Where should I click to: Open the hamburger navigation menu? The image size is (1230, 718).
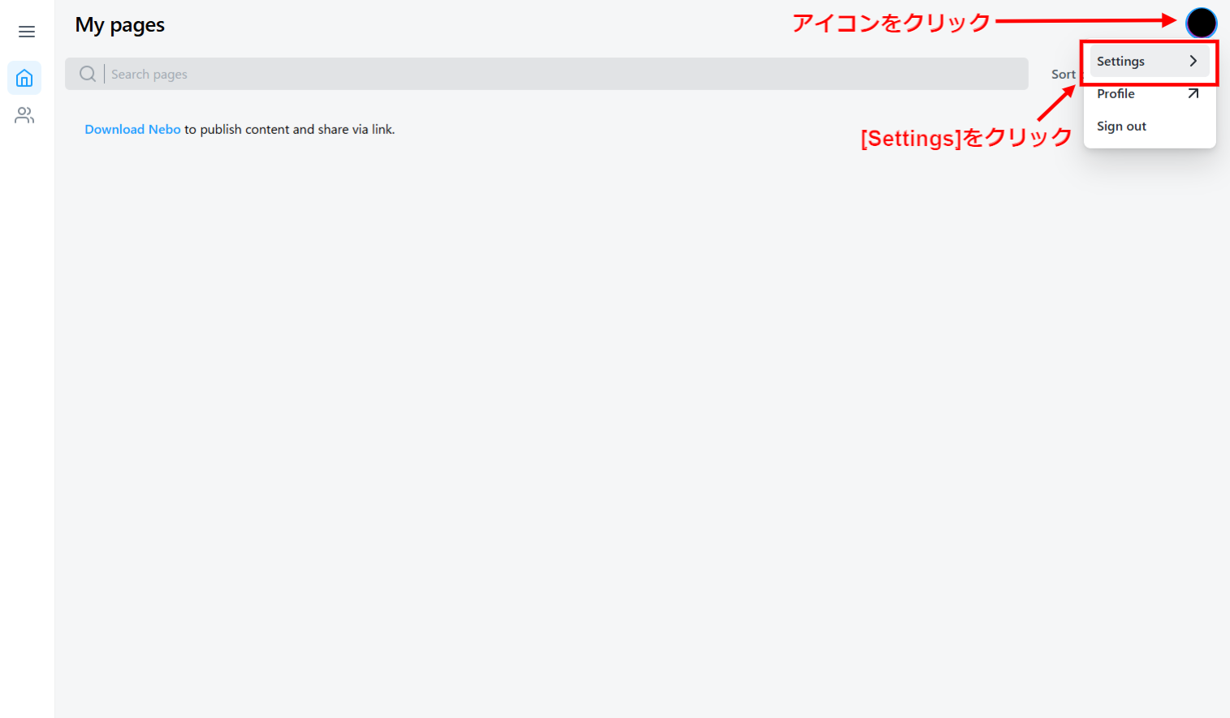(x=27, y=32)
